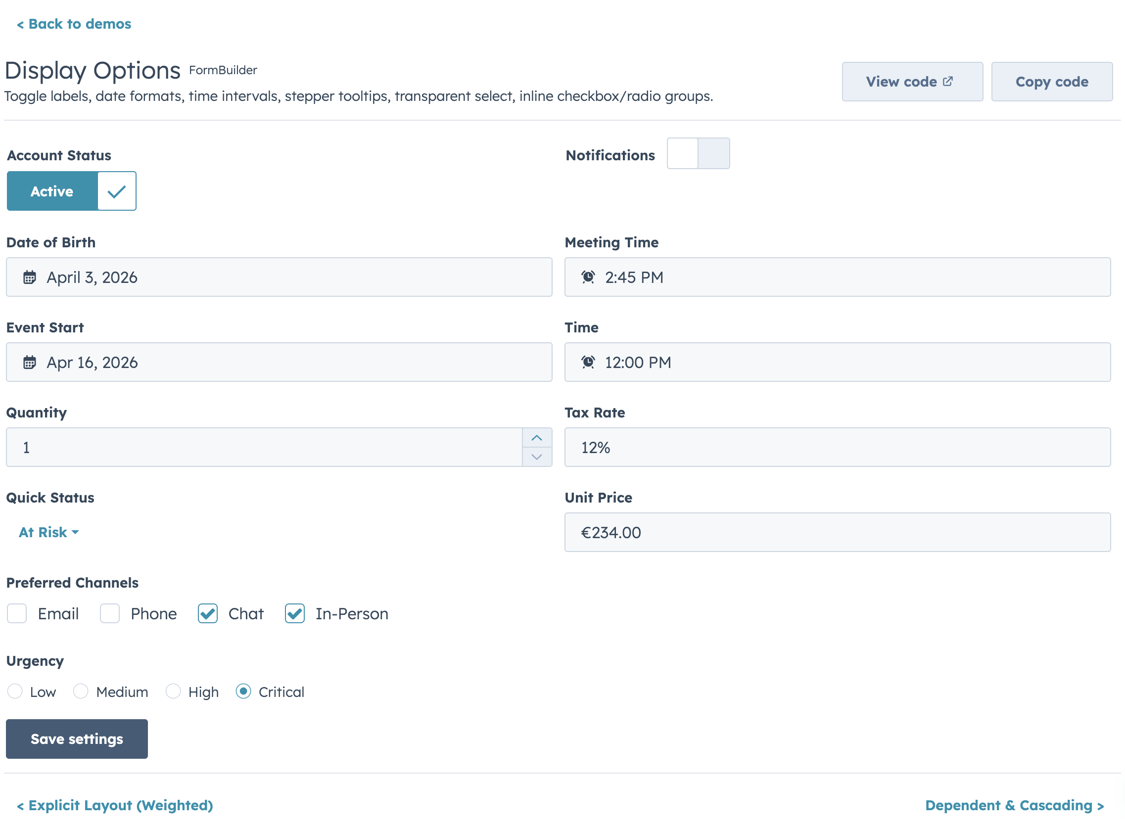Image resolution: width=1125 pixels, height=829 pixels.
Task: Toggle the Notifications switch
Action: [x=698, y=153]
